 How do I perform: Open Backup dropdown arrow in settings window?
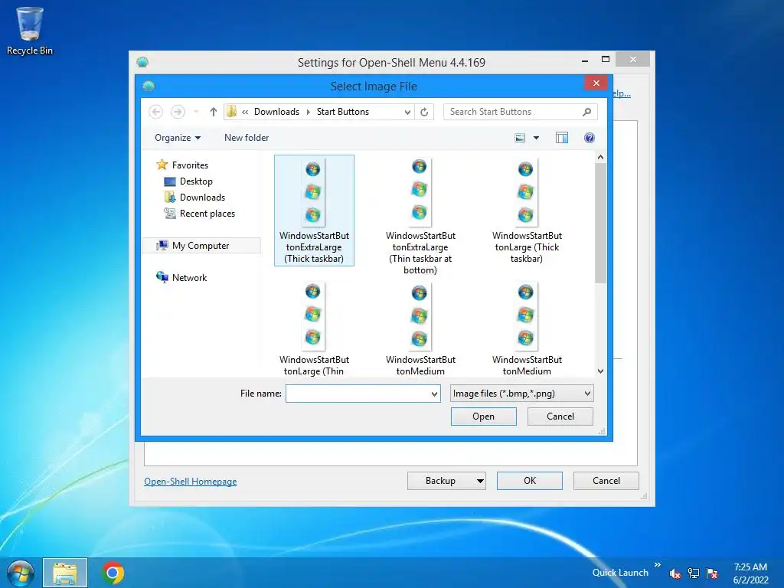click(480, 481)
